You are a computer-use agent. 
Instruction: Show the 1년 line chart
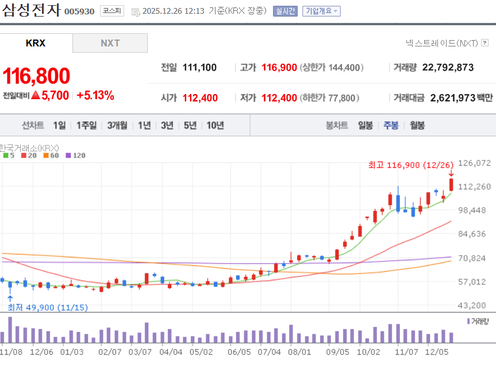coord(144,126)
